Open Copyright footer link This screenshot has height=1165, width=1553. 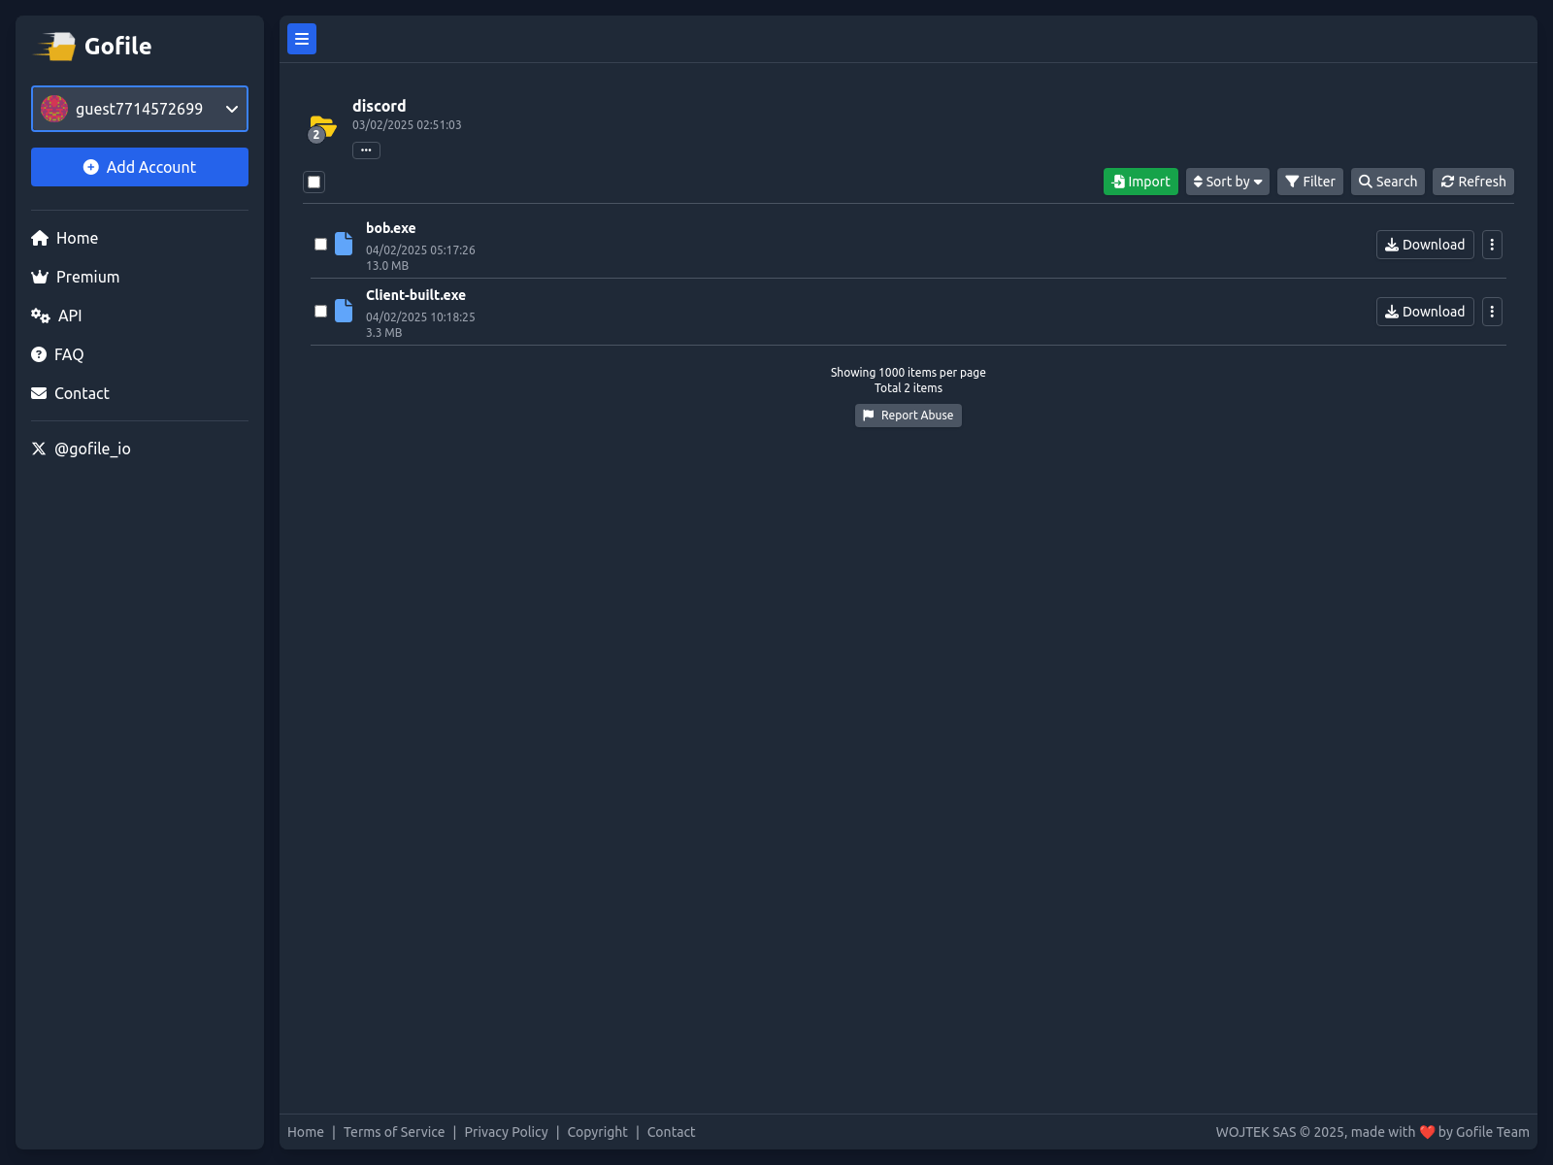597,1132
